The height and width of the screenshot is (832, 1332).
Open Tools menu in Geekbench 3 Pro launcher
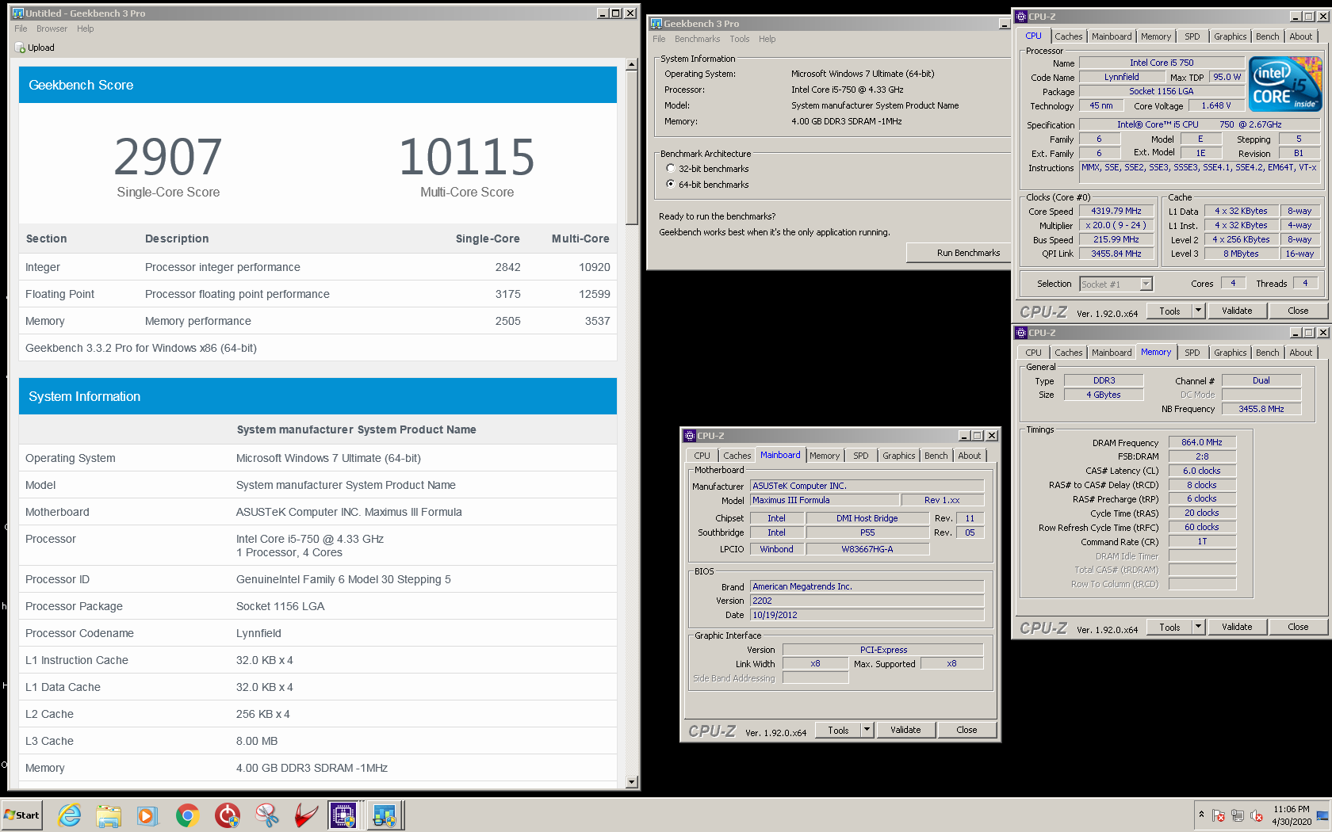[740, 39]
